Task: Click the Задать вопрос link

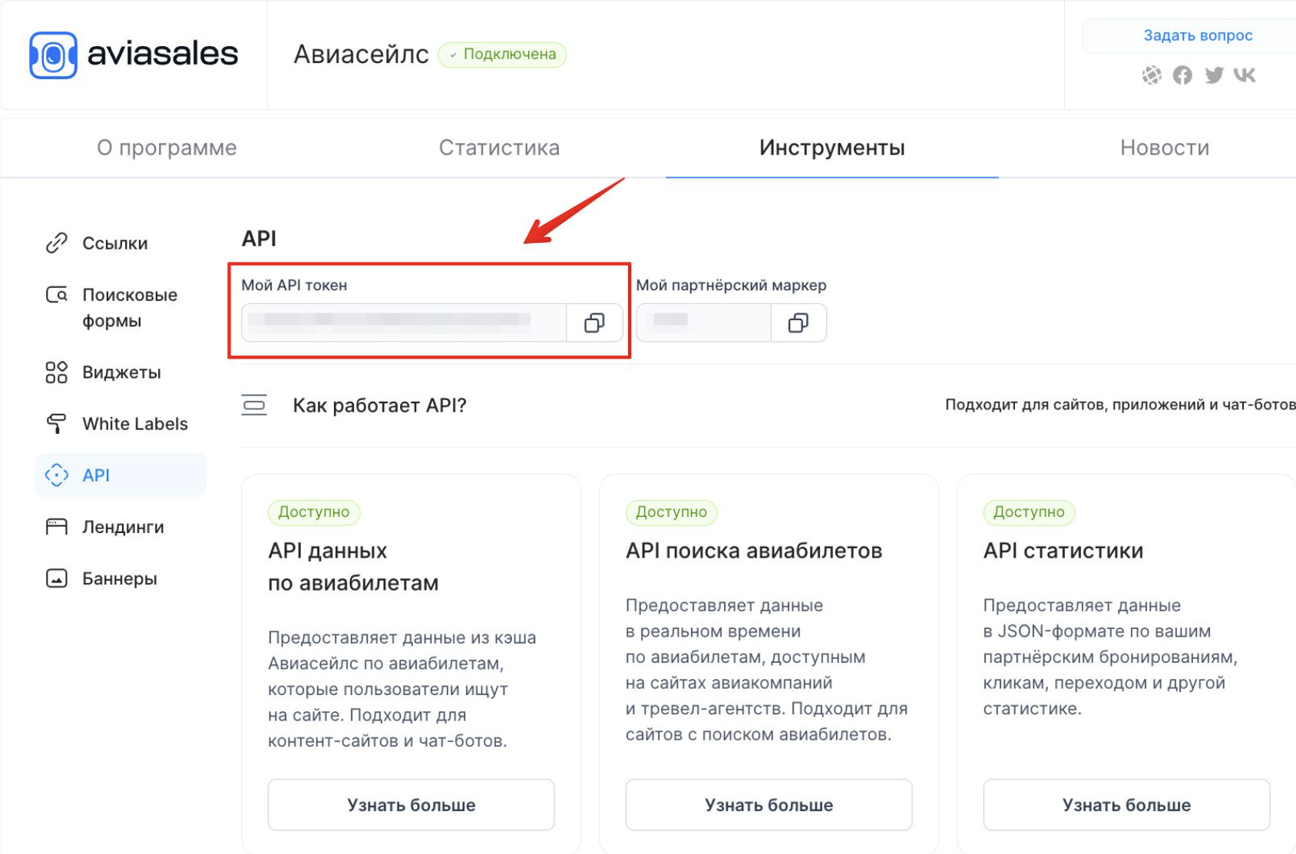Action: click(x=1198, y=35)
